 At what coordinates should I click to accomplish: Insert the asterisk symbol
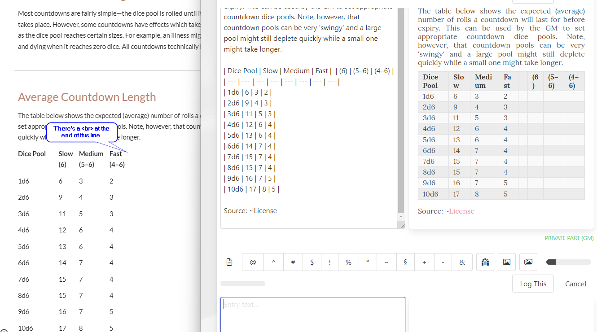coord(367,262)
